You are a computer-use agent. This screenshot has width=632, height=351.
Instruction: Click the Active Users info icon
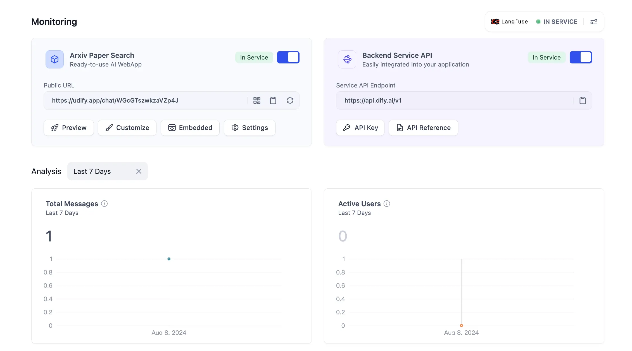click(x=387, y=204)
